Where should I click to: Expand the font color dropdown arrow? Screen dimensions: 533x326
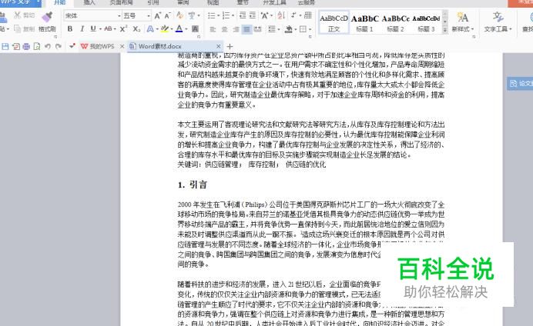coord(186,29)
